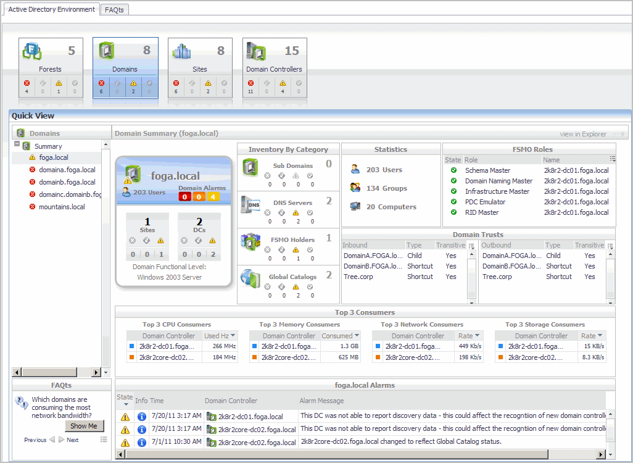633x463 pixels.
Task: Click the Sub Domains category icon
Action: tap(250, 167)
